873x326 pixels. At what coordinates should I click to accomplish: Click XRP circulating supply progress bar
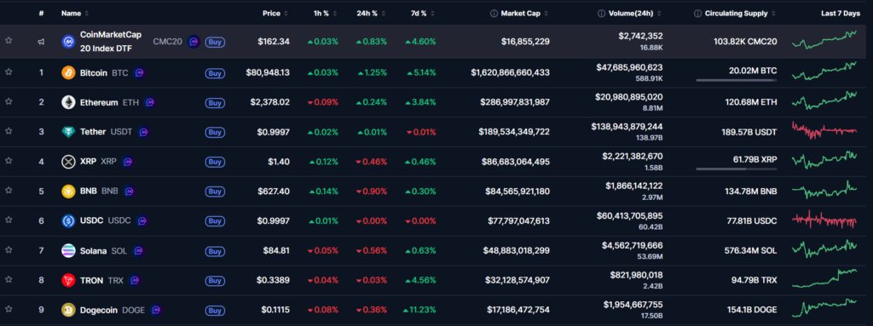click(736, 169)
